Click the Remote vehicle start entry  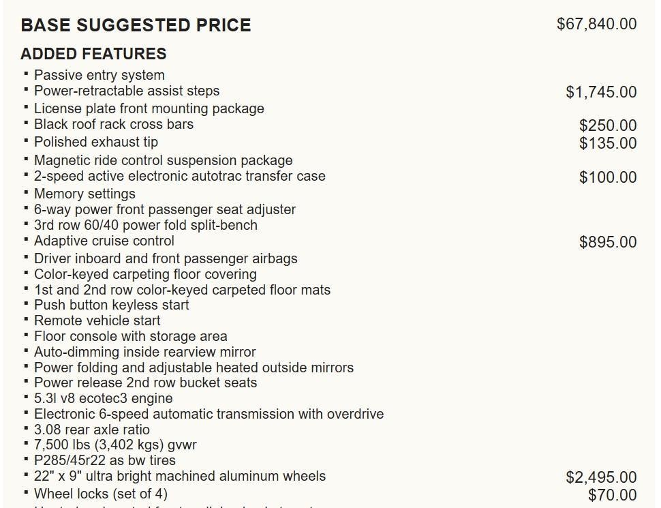pos(97,320)
